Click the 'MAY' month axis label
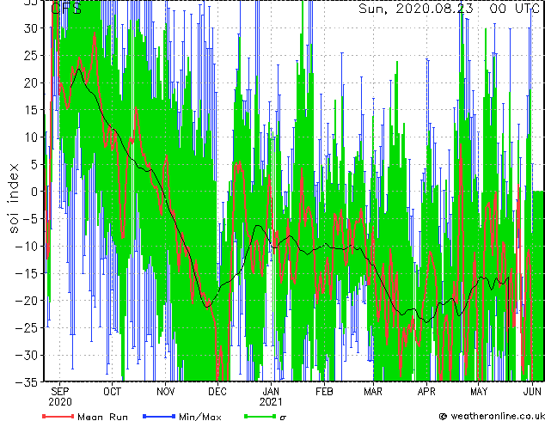545x421 pixels. tap(479, 392)
